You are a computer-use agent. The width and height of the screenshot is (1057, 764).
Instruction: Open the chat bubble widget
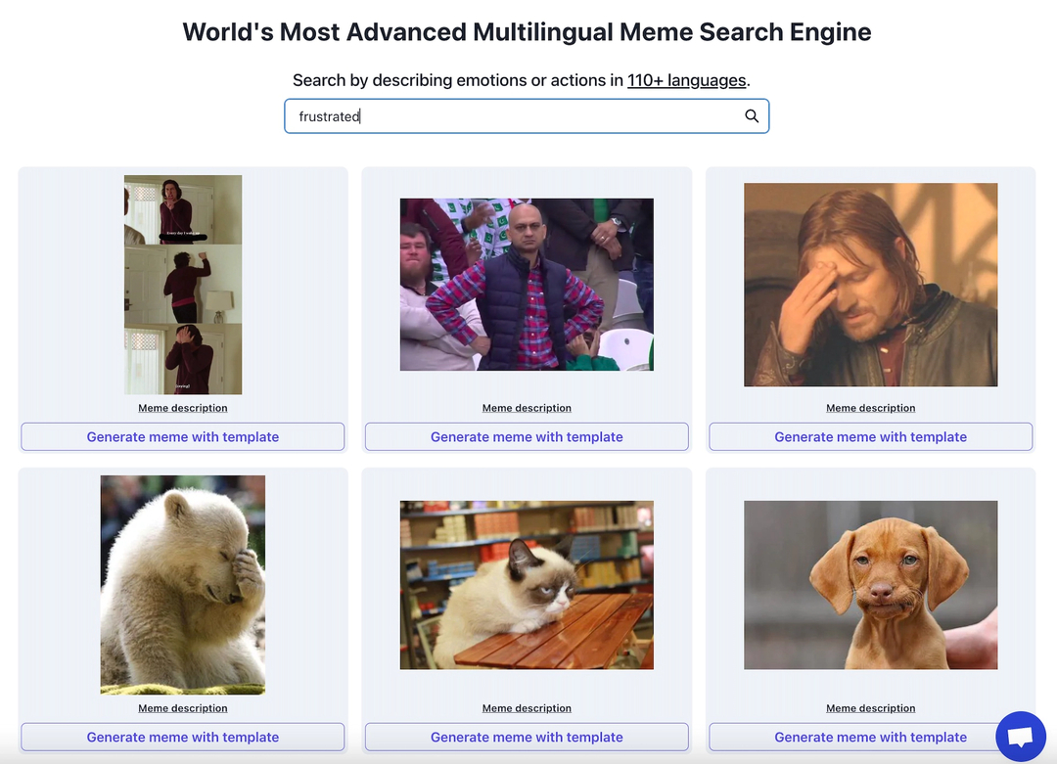1020,737
